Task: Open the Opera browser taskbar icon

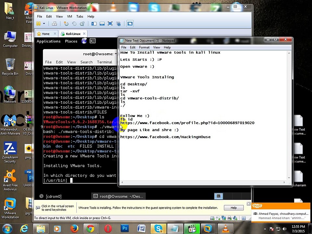Action: click(x=108, y=228)
